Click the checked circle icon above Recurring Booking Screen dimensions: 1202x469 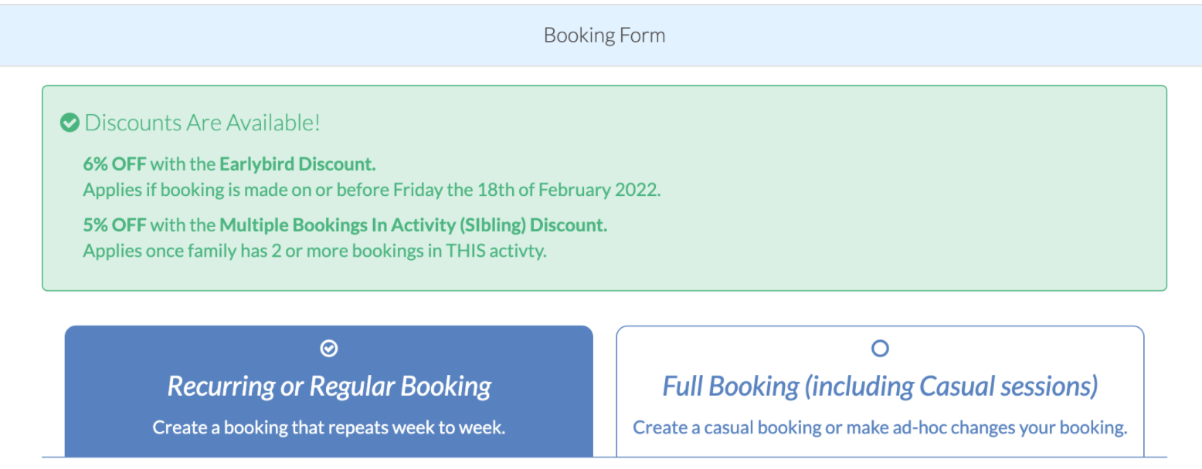coord(328,349)
